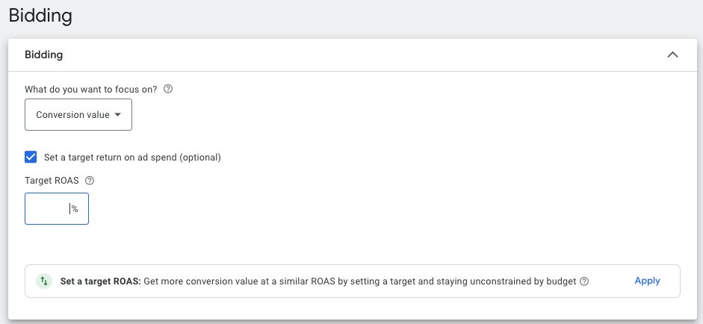
Task: Click the large Bidding page heading
Action: click(x=40, y=15)
